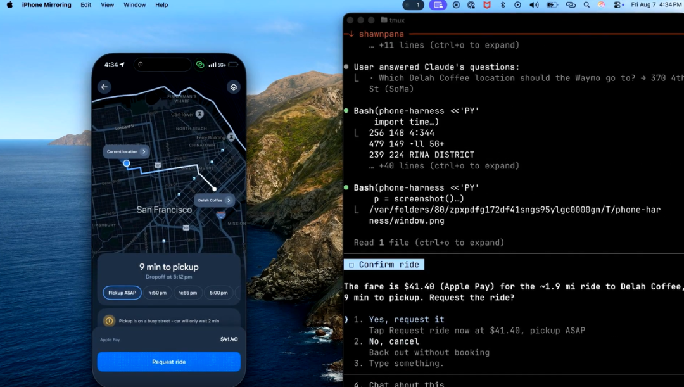Open the Edit menu

point(86,5)
